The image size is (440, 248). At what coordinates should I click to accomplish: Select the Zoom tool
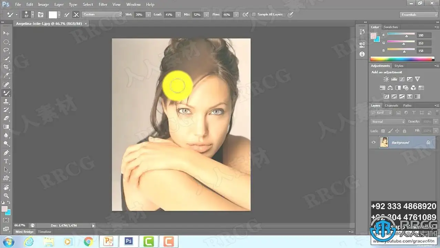[x=6, y=195]
